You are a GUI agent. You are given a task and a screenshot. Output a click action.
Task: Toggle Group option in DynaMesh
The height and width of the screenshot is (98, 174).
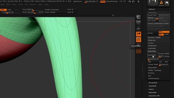pos(161,54)
